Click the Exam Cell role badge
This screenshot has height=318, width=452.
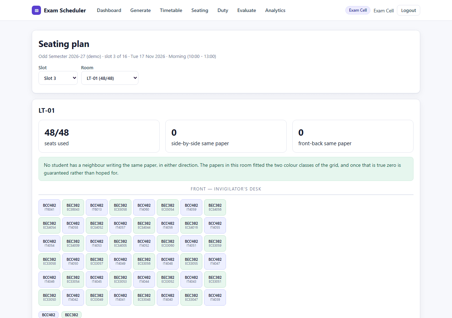(358, 10)
